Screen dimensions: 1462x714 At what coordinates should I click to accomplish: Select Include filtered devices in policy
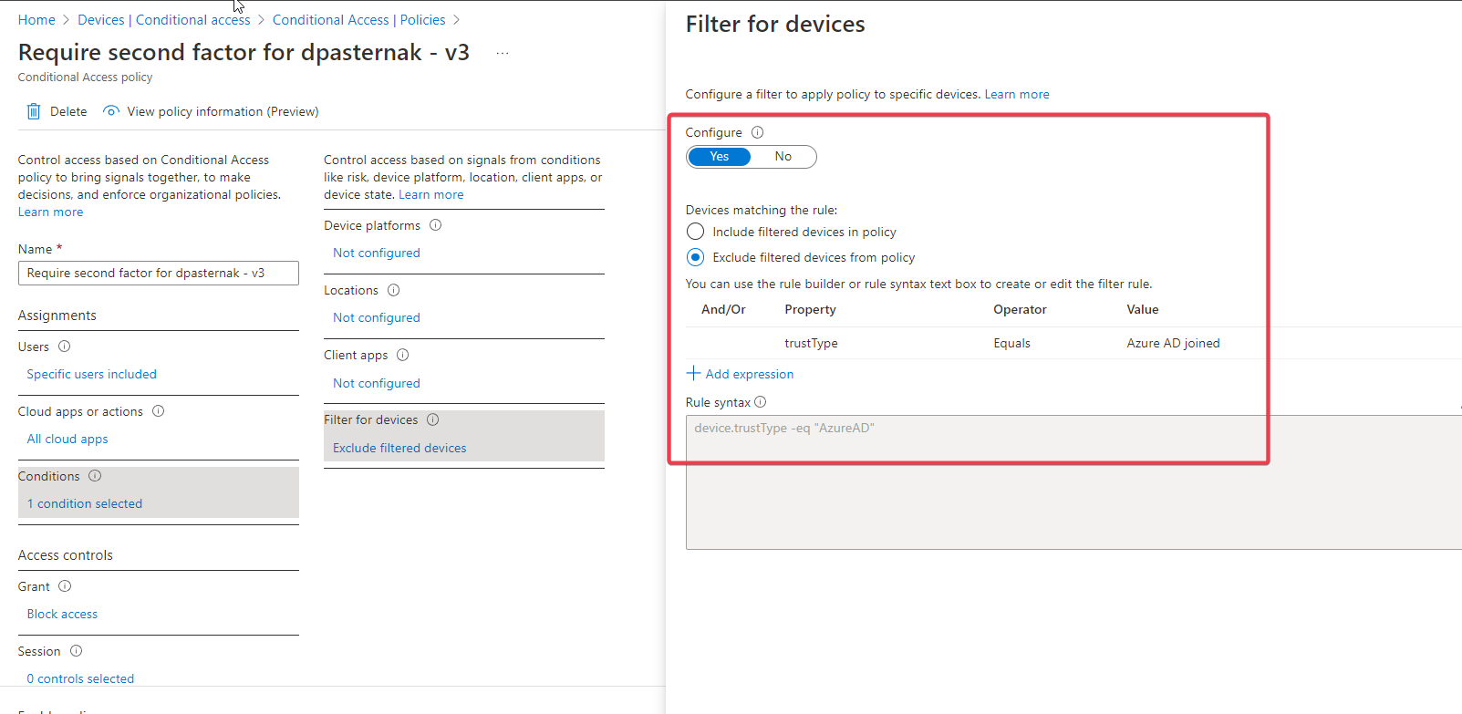click(x=696, y=232)
